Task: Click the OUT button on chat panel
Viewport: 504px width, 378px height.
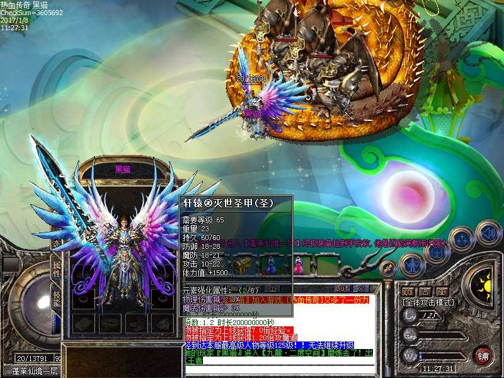Action: tap(342, 289)
